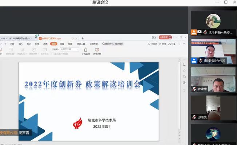Click the slideshow settings icon in ribbon

pyautogui.click(x=11, y=50)
